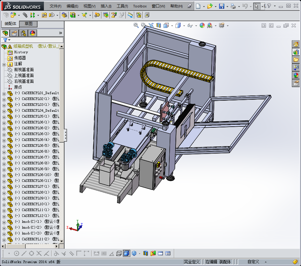
Task: Open the Hide/Show Items glasses dropdown arrow
Action: (x=196, y=26)
